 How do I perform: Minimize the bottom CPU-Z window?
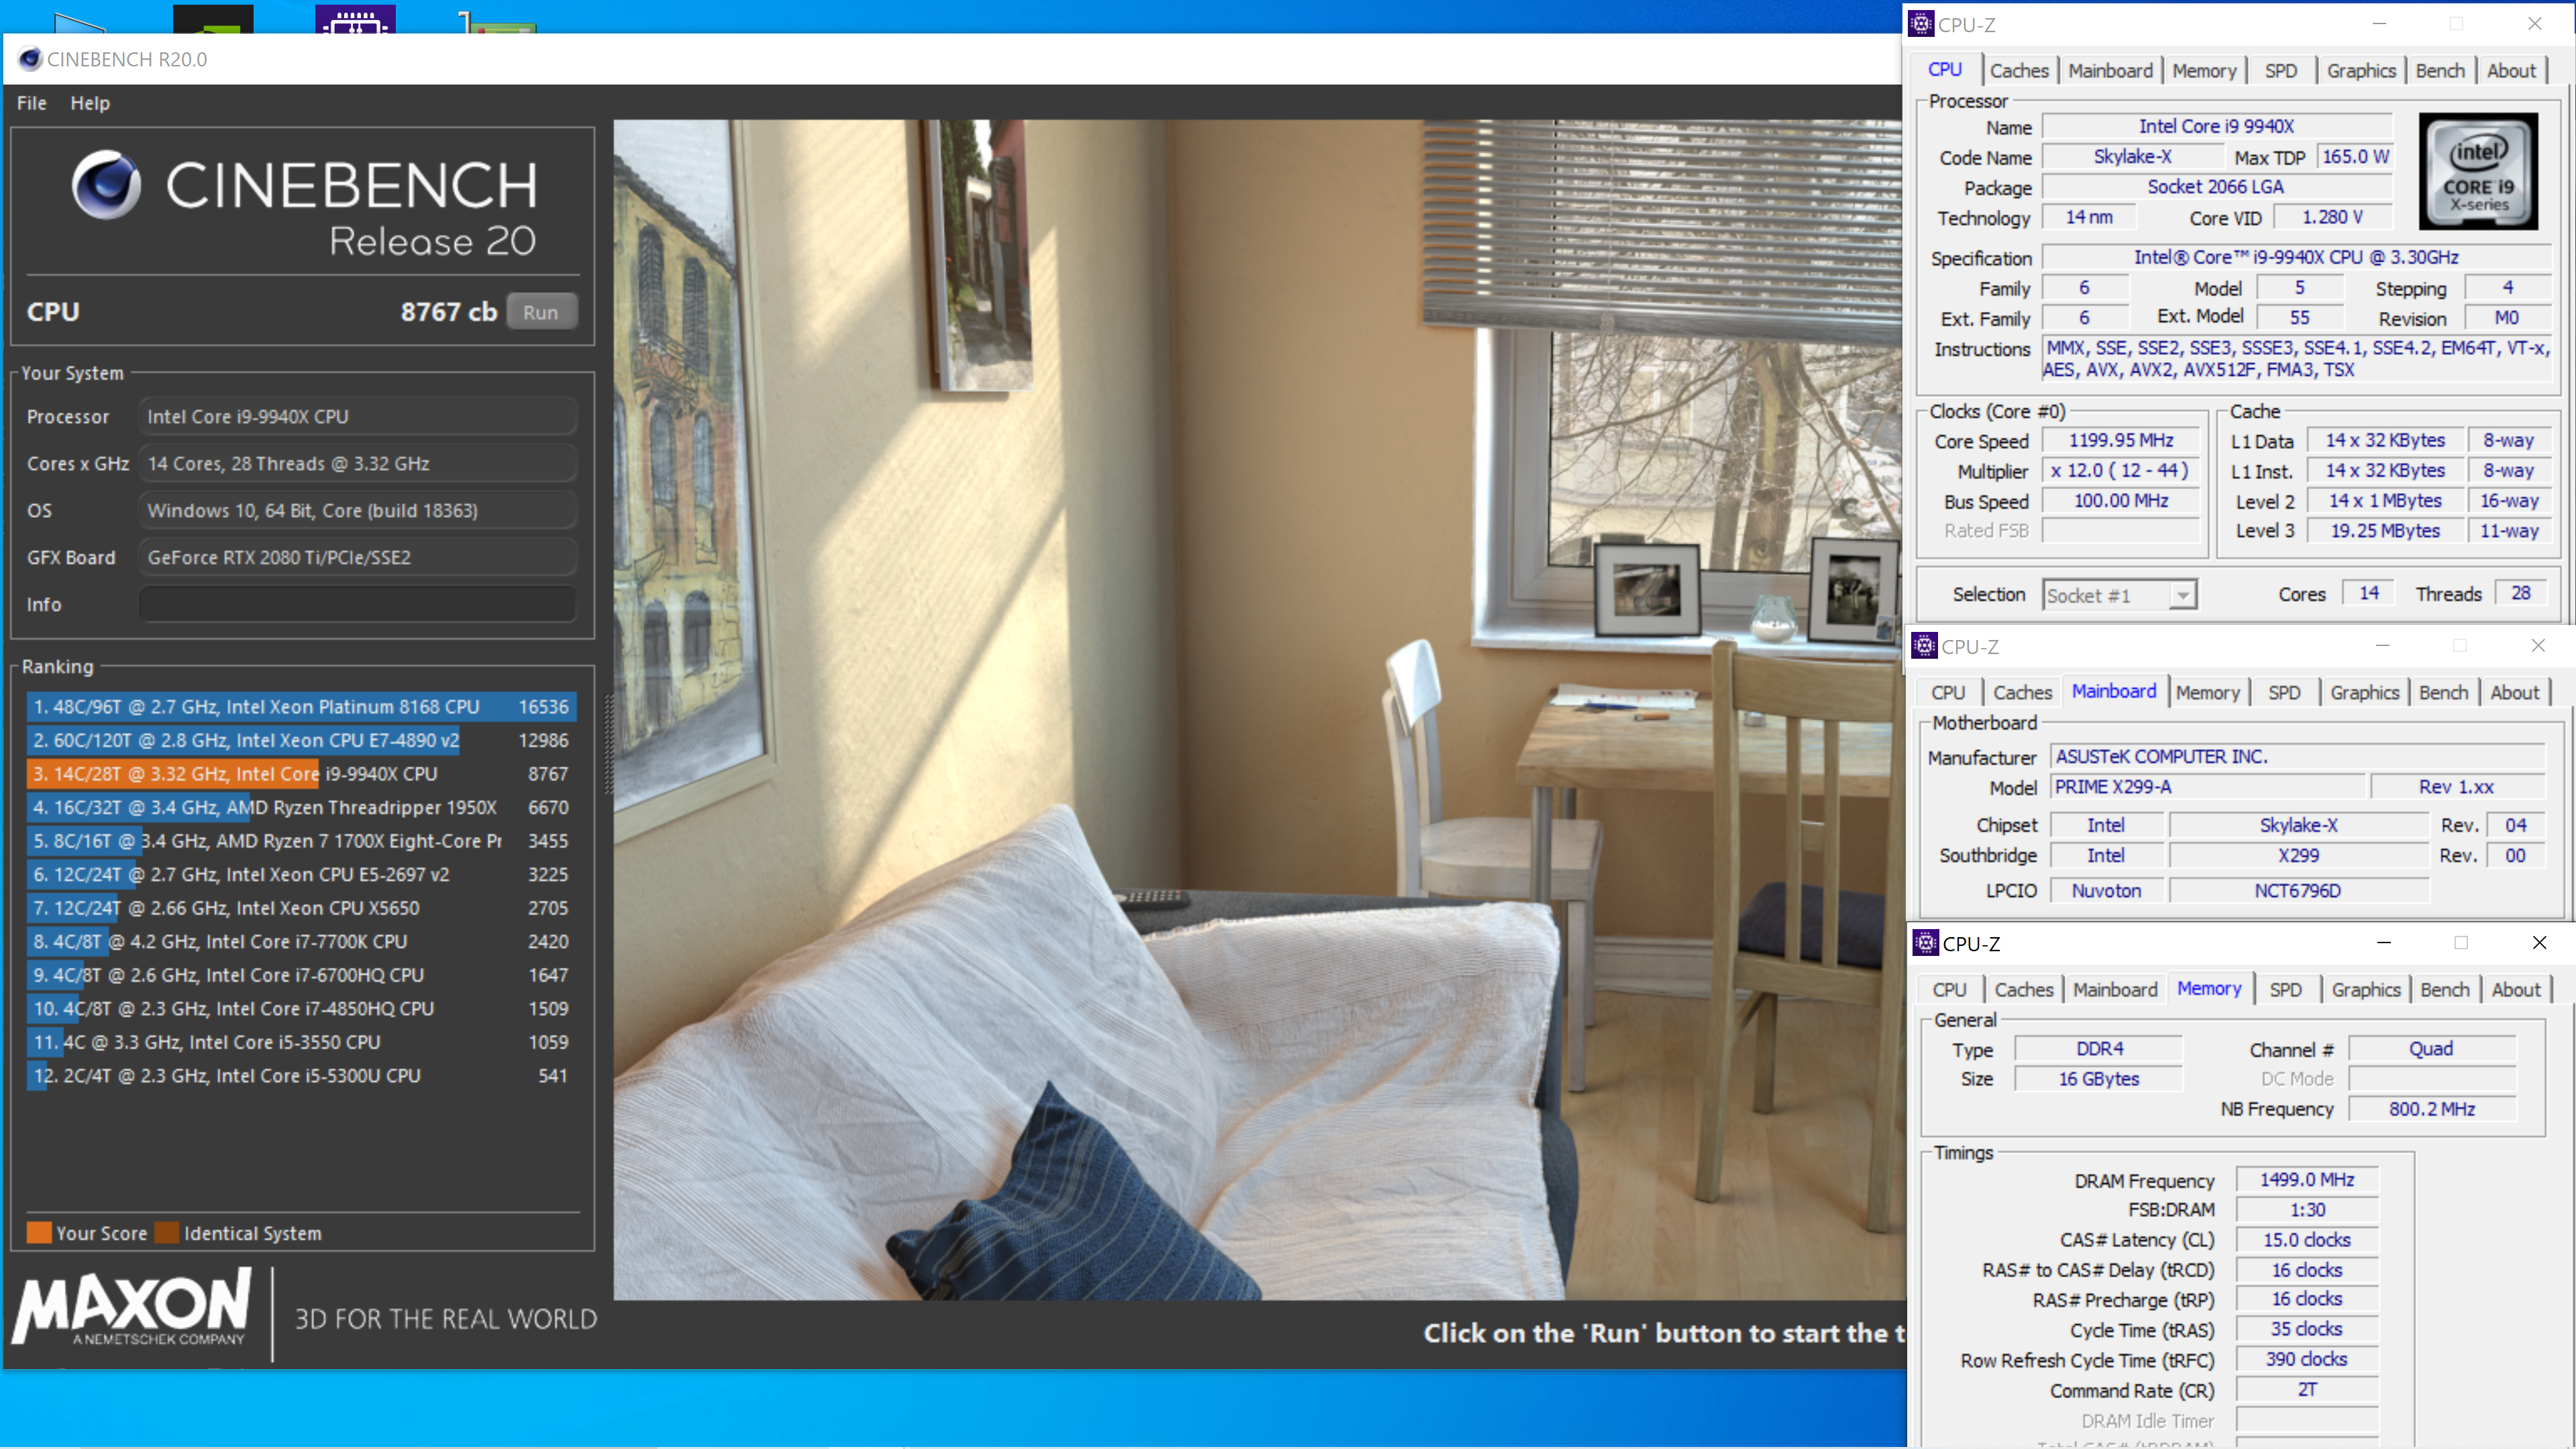(2383, 943)
